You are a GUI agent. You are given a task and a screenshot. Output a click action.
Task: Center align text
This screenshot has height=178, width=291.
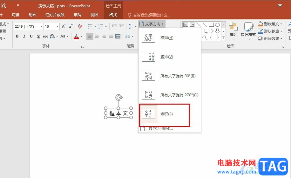click(97, 36)
